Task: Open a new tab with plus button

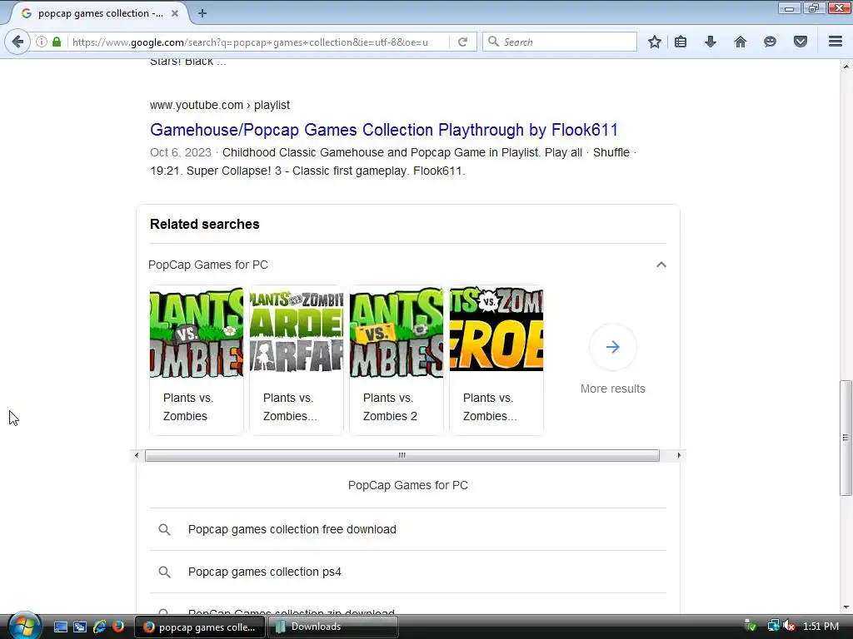Action: (202, 13)
